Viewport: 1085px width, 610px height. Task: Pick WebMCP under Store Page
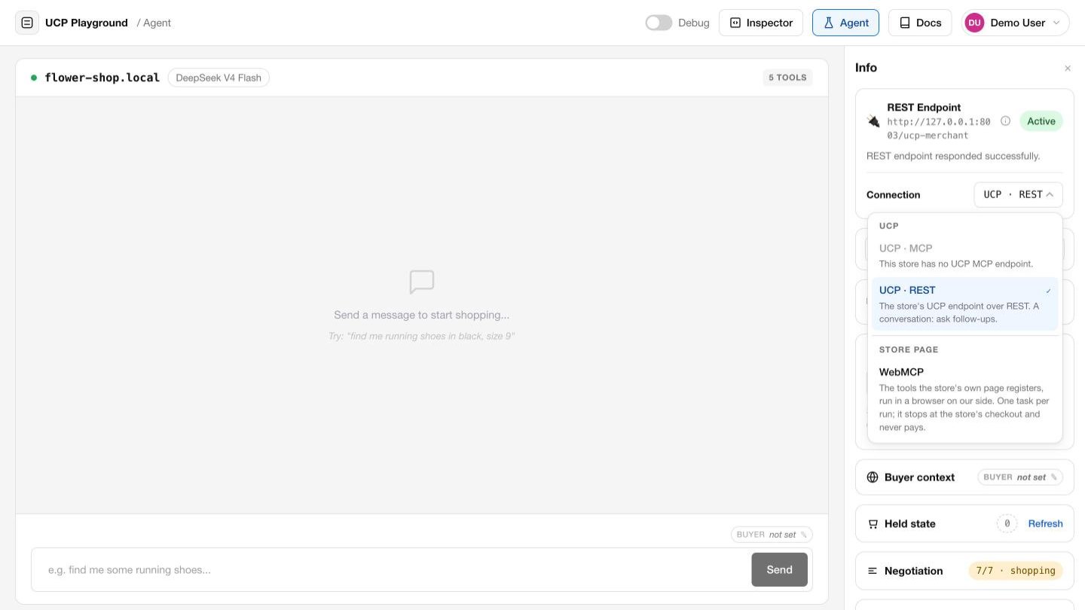pos(964,399)
